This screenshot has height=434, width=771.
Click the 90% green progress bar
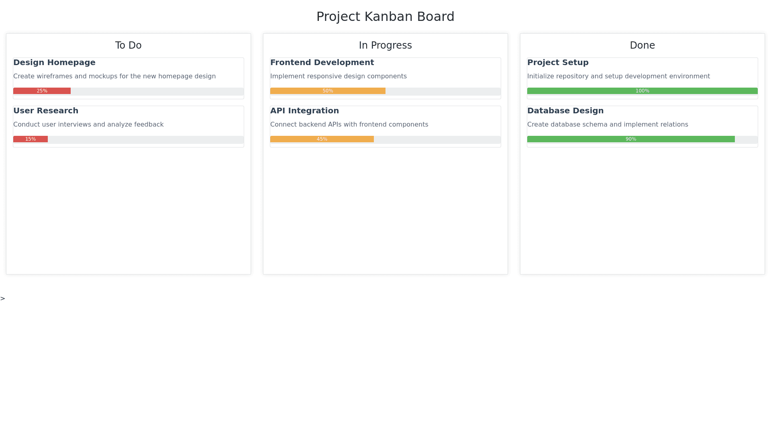[630, 139]
